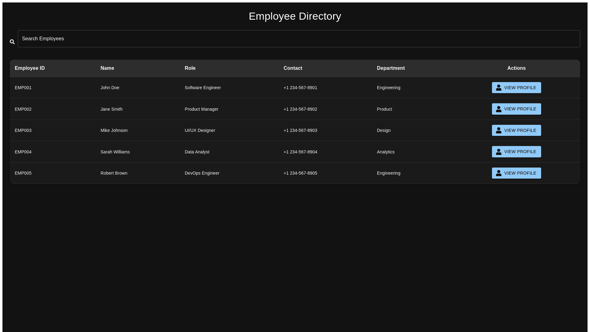
Task: Click the Employee ID column header
Action: [30, 68]
